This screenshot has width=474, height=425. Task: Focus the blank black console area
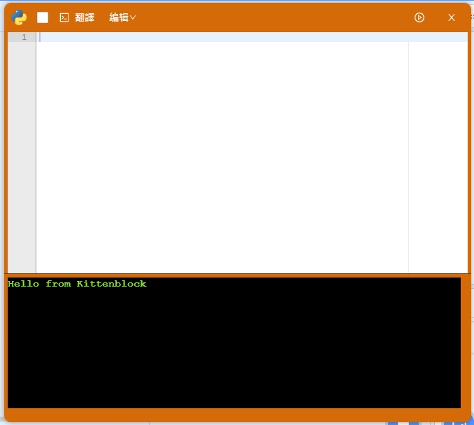click(x=234, y=350)
